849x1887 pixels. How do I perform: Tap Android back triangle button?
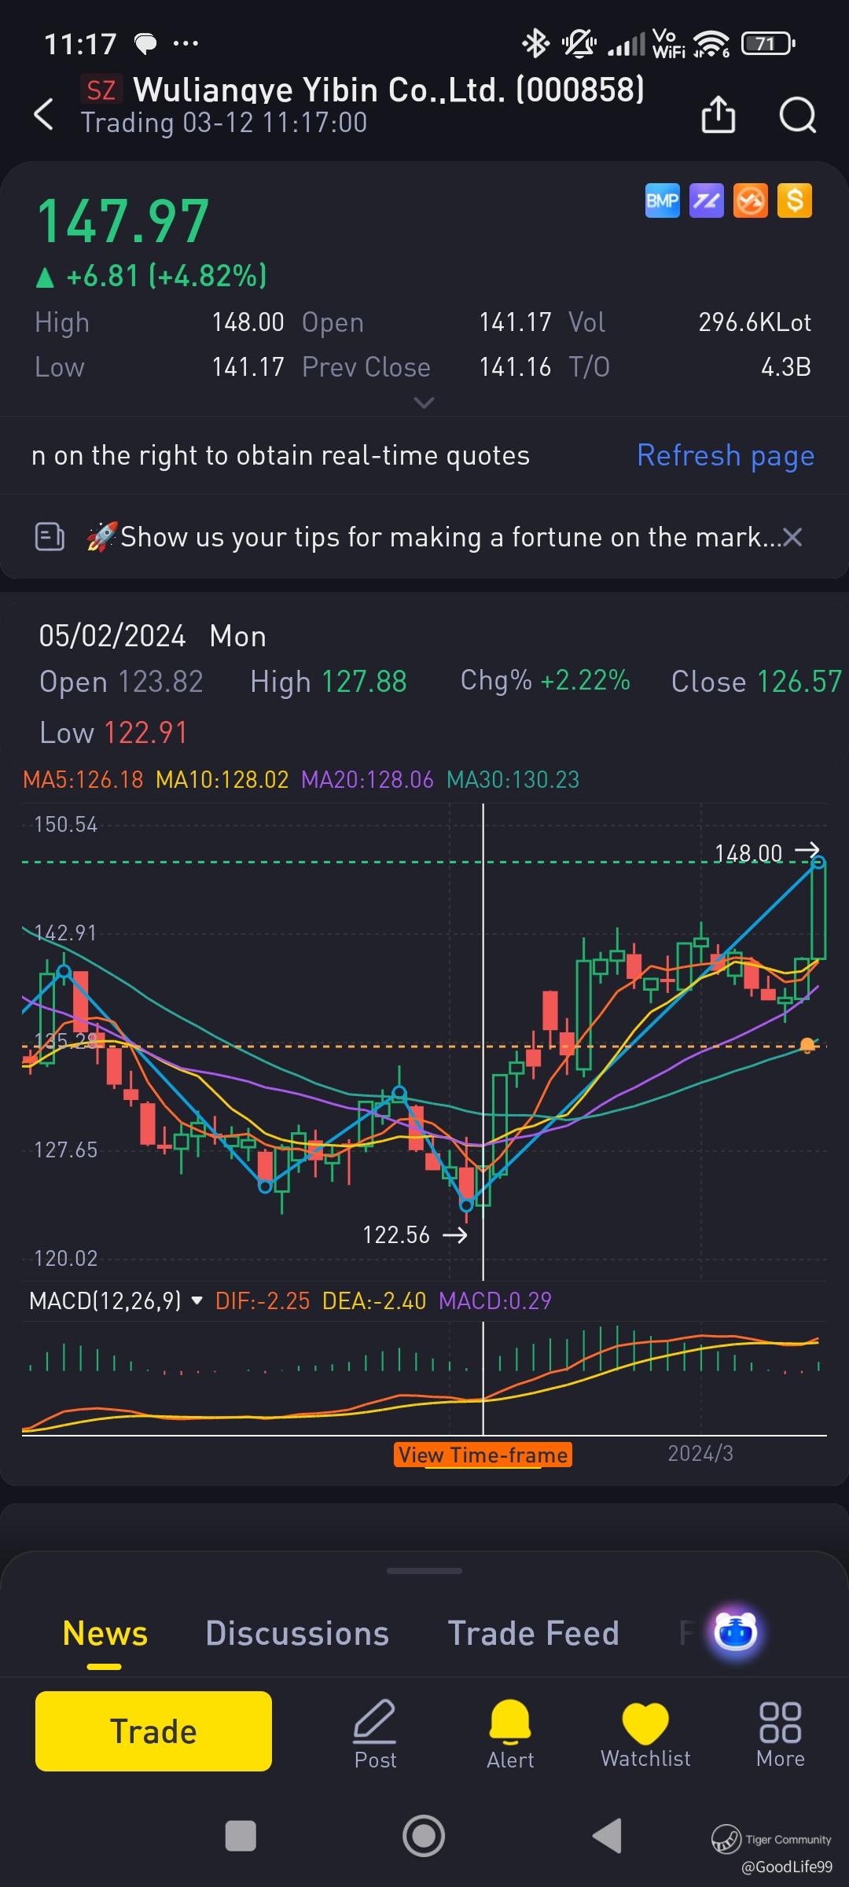(607, 1836)
